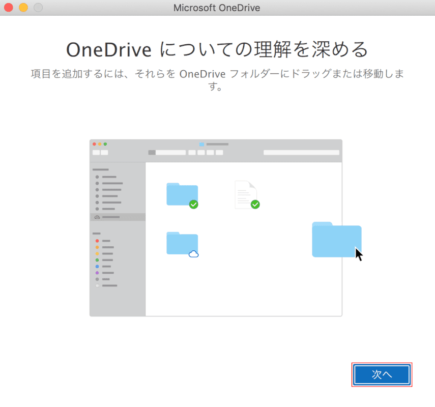Minimize the OneDrive window with yellow button
435x407 pixels.
[23, 8]
